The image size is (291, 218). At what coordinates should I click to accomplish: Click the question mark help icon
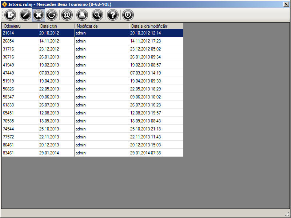pyautogui.click(x=112, y=15)
